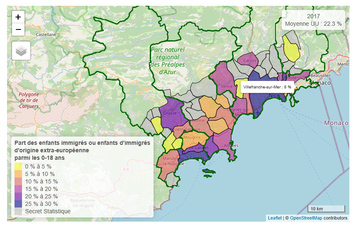This screenshot has height=227, width=356.
Task: Click the Villefranche-sur-Mer tooltip label
Action: (x=267, y=87)
